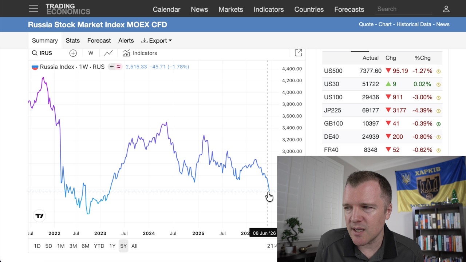Click the Russia Stock Market Index MOEX CFD title
Screen dimensions: 466x262
point(98,25)
